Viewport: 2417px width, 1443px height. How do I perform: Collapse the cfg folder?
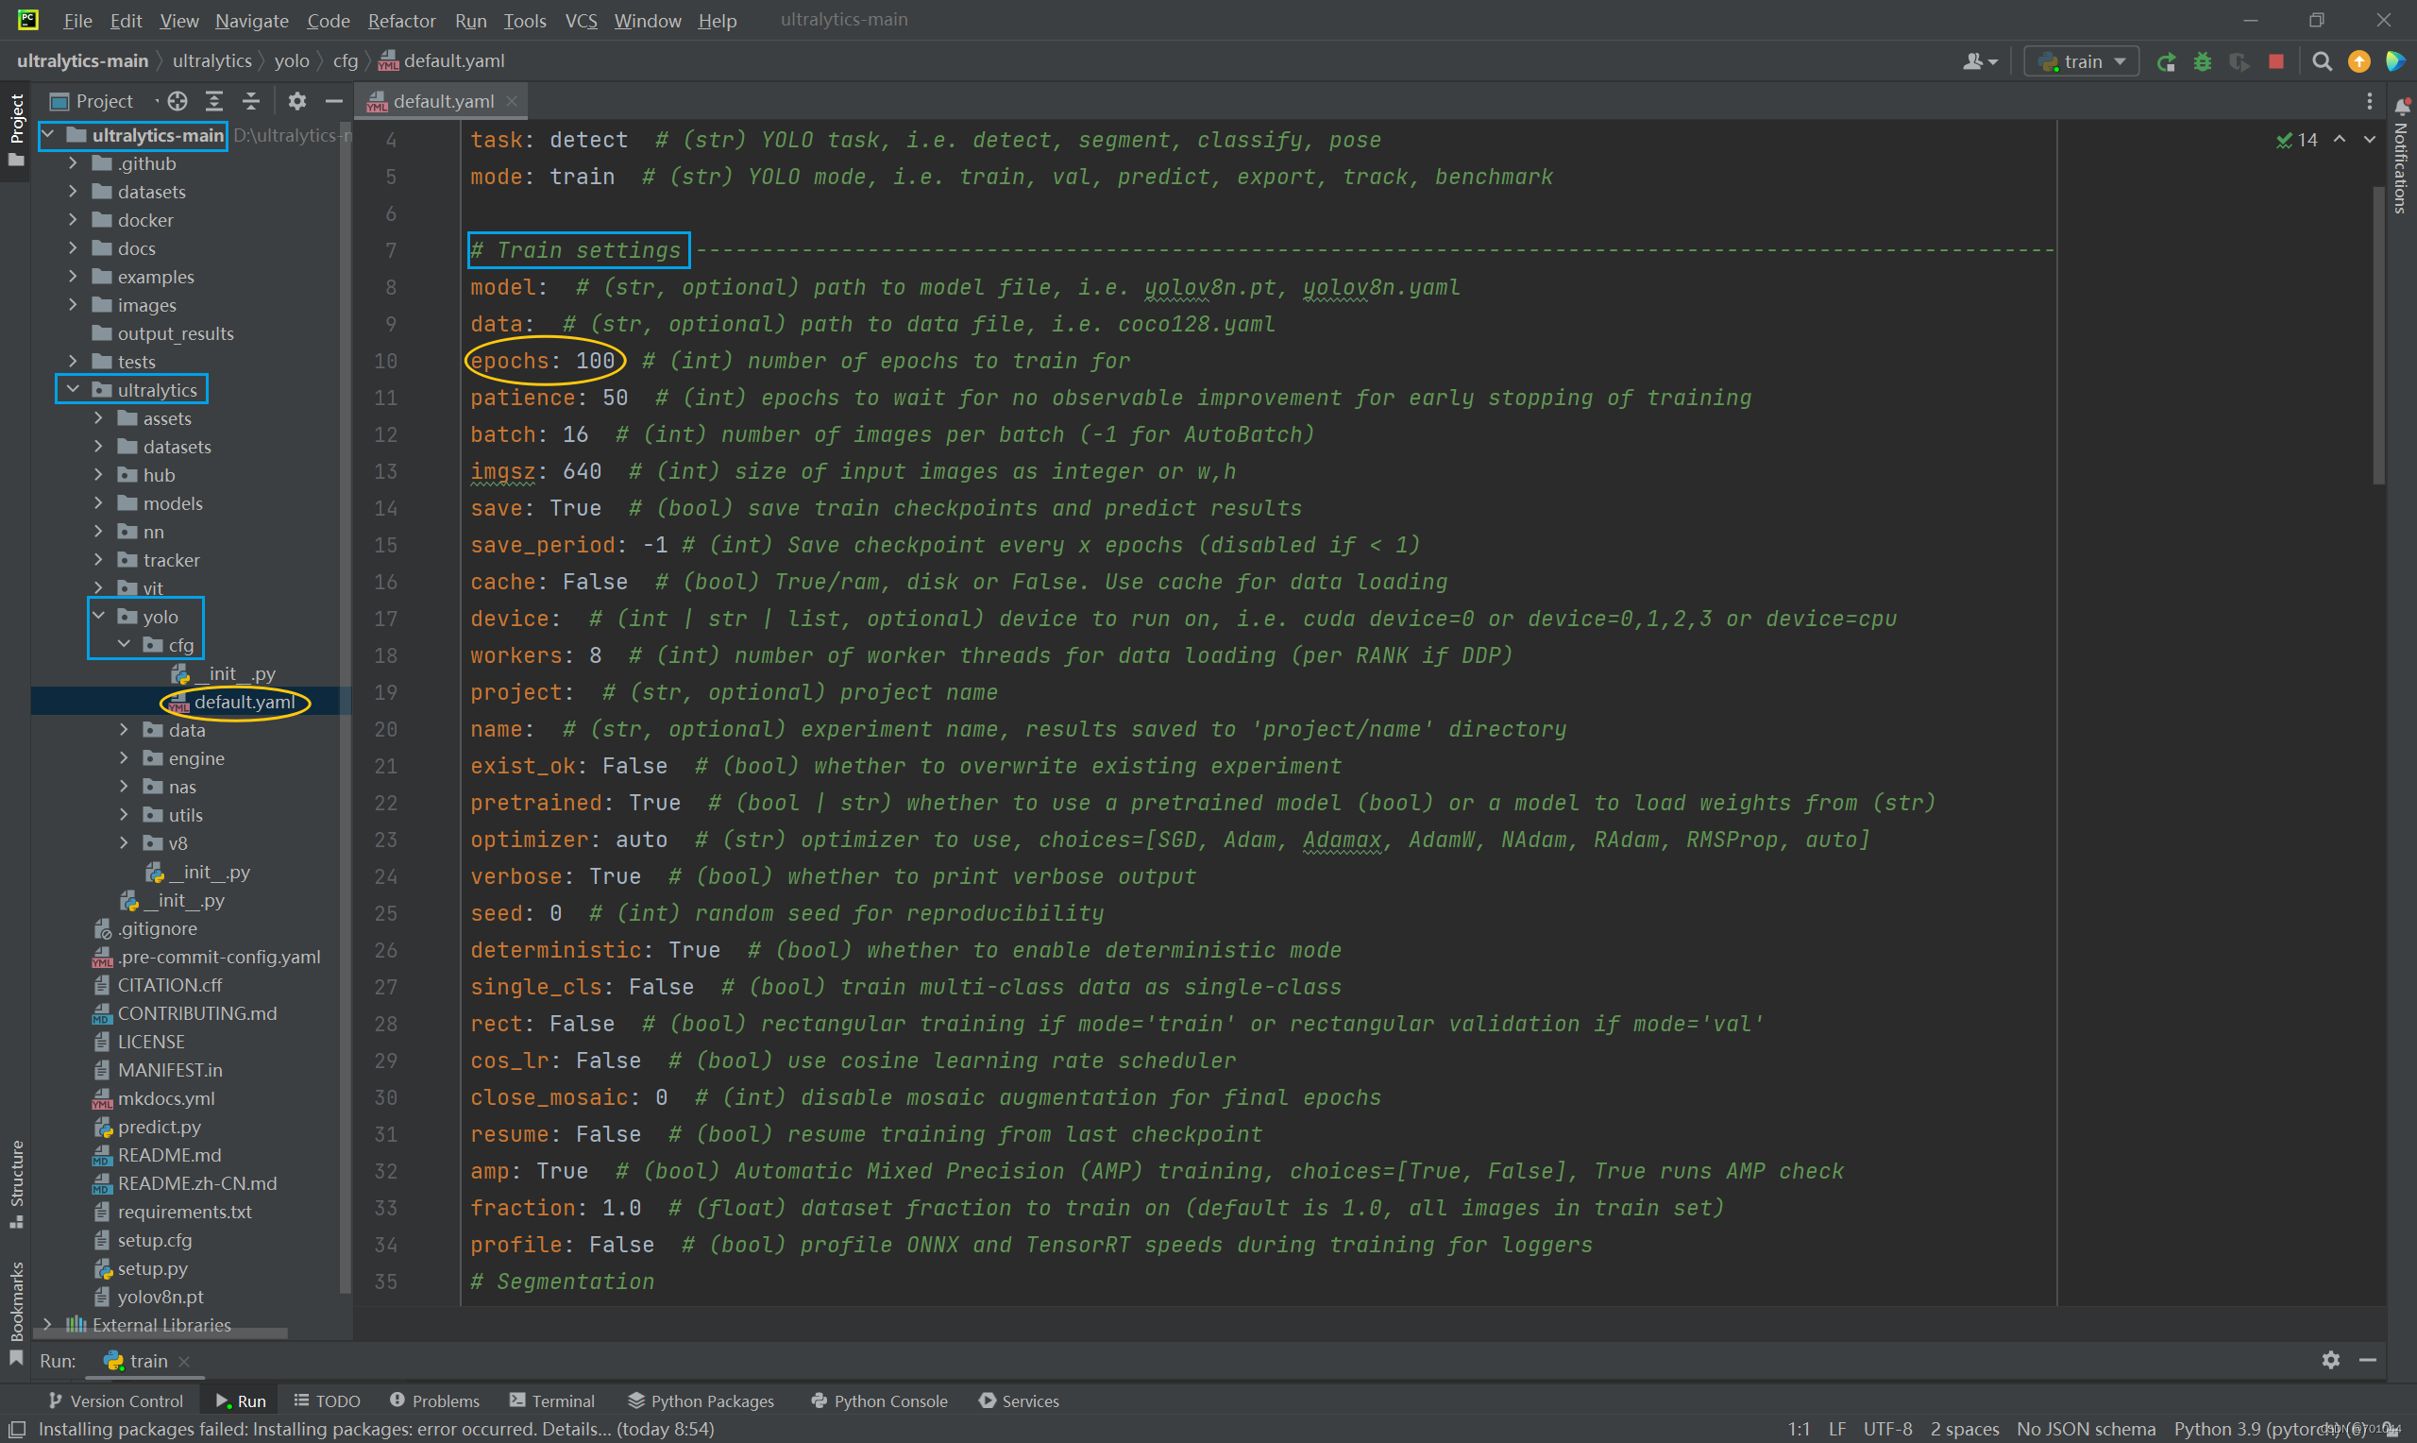click(x=125, y=645)
